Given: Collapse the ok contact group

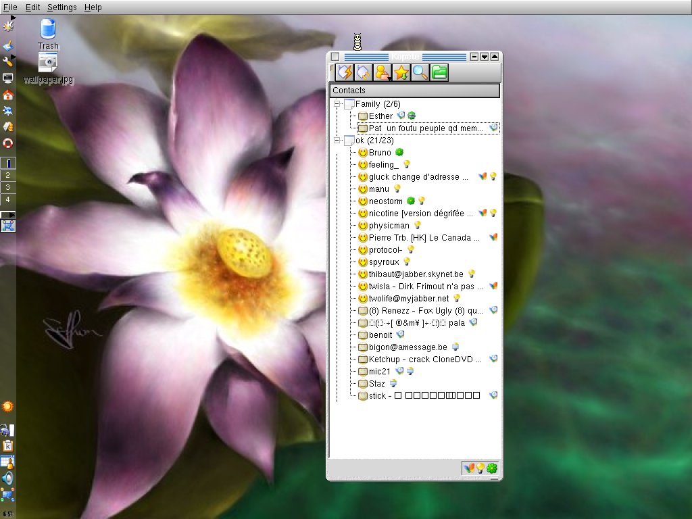Looking at the screenshot, I should point(337,141).
